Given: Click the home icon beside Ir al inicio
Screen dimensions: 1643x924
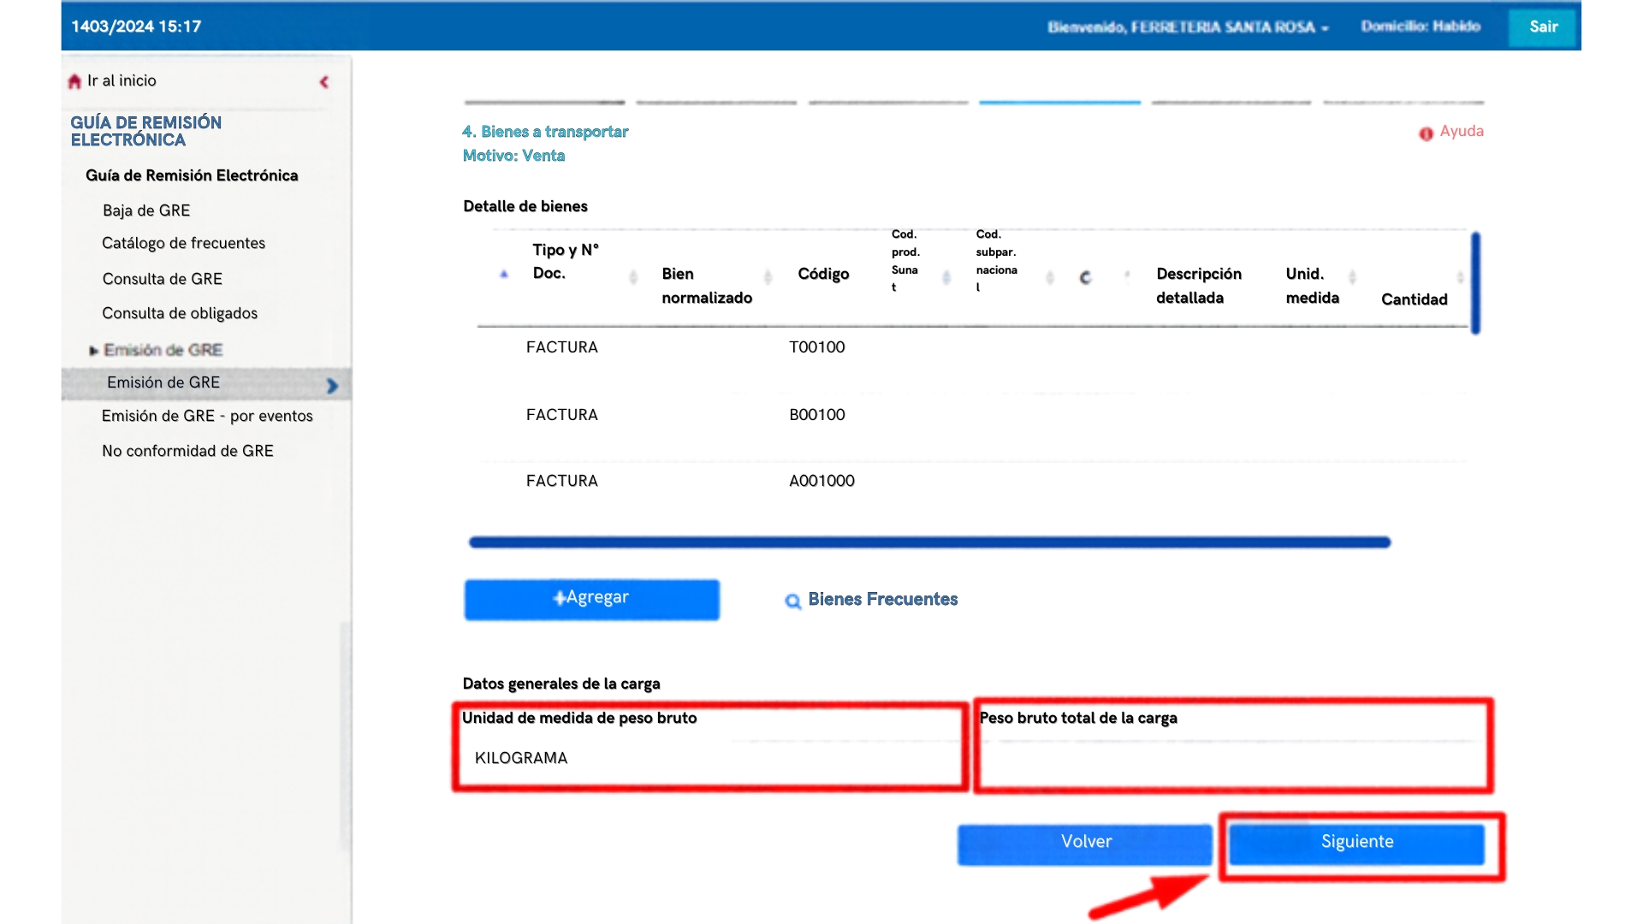Looking at the screenshot, I should point(74,81).
